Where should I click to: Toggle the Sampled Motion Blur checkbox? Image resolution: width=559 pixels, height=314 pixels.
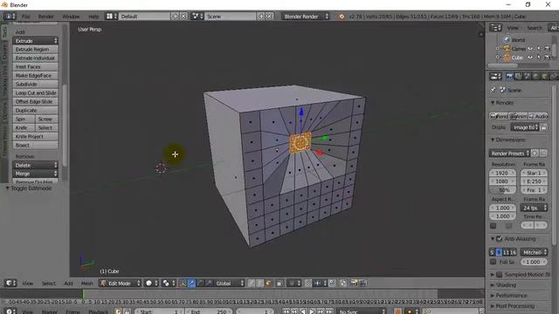point(499,275)
